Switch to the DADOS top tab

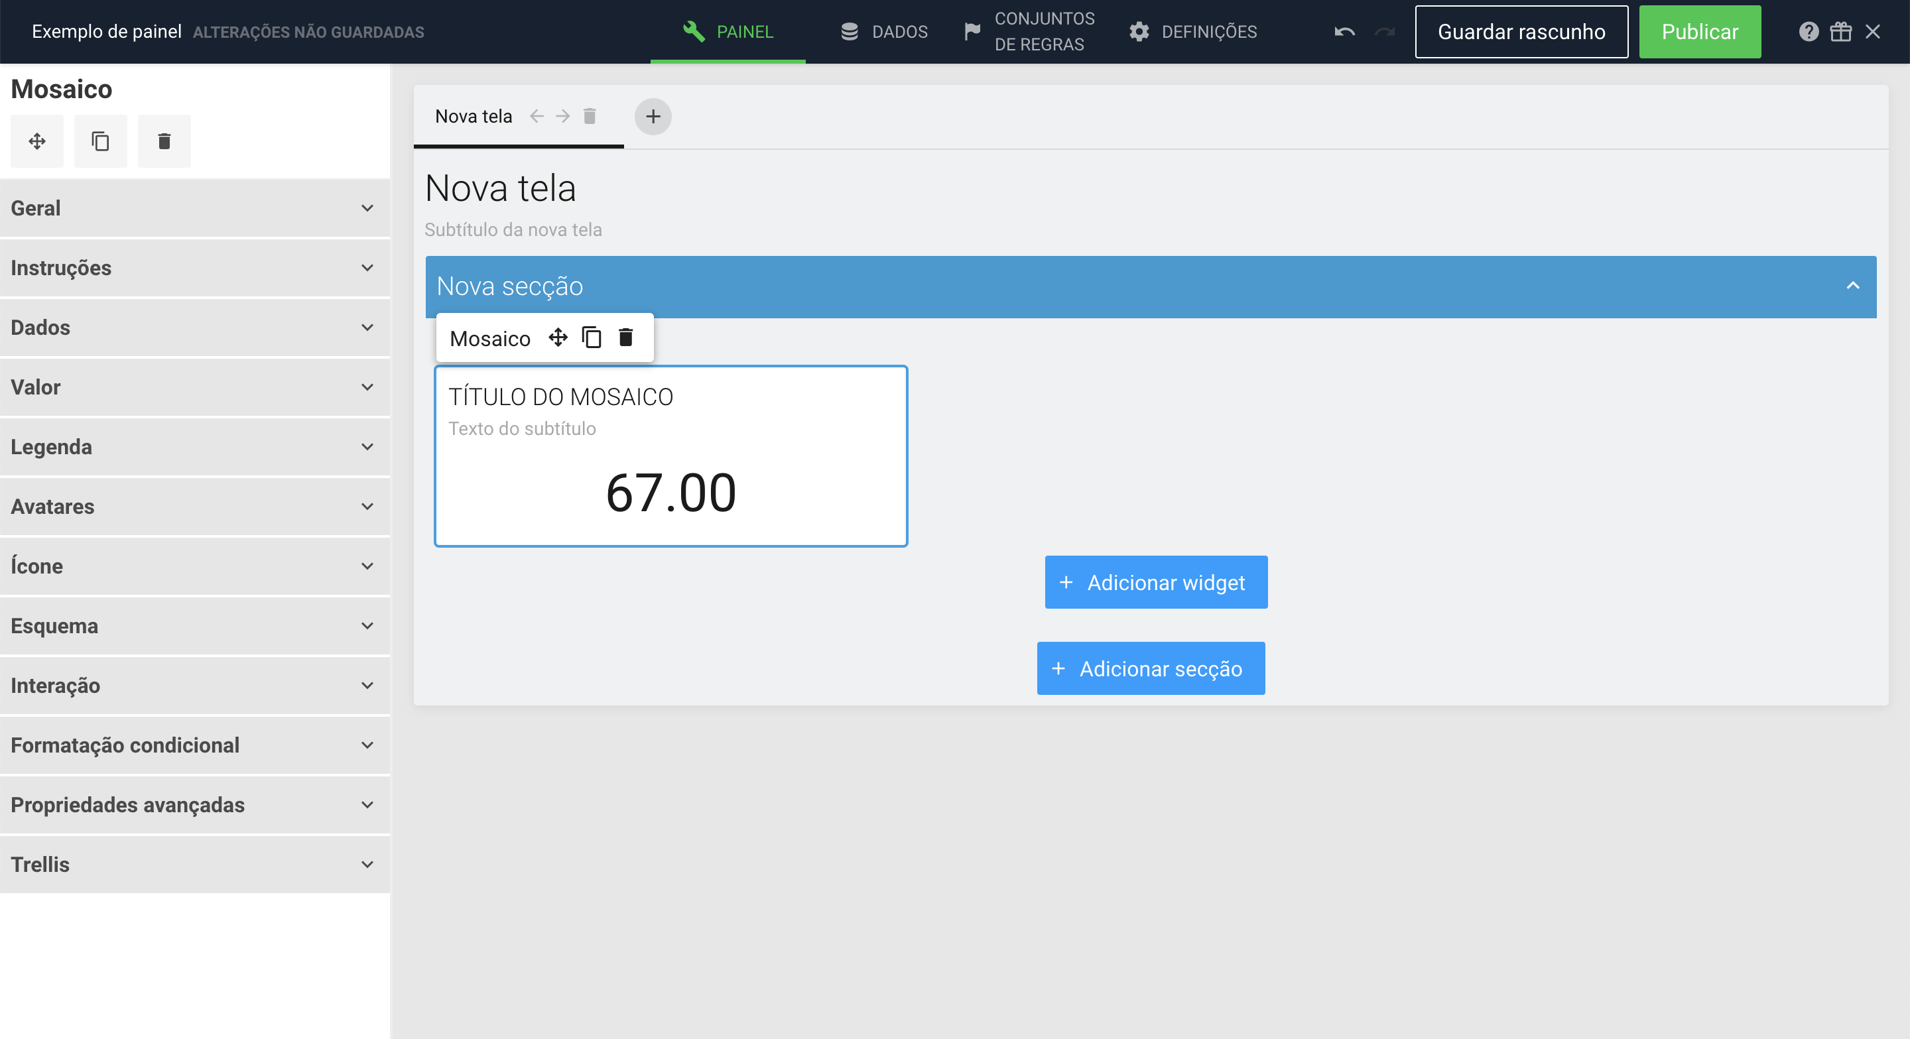tap(884, 32)
